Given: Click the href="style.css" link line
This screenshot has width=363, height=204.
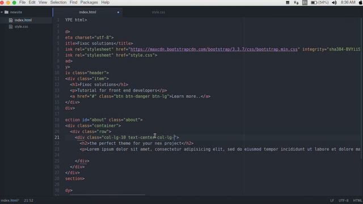Looking at the screenshot, I should tap(111, 55).
